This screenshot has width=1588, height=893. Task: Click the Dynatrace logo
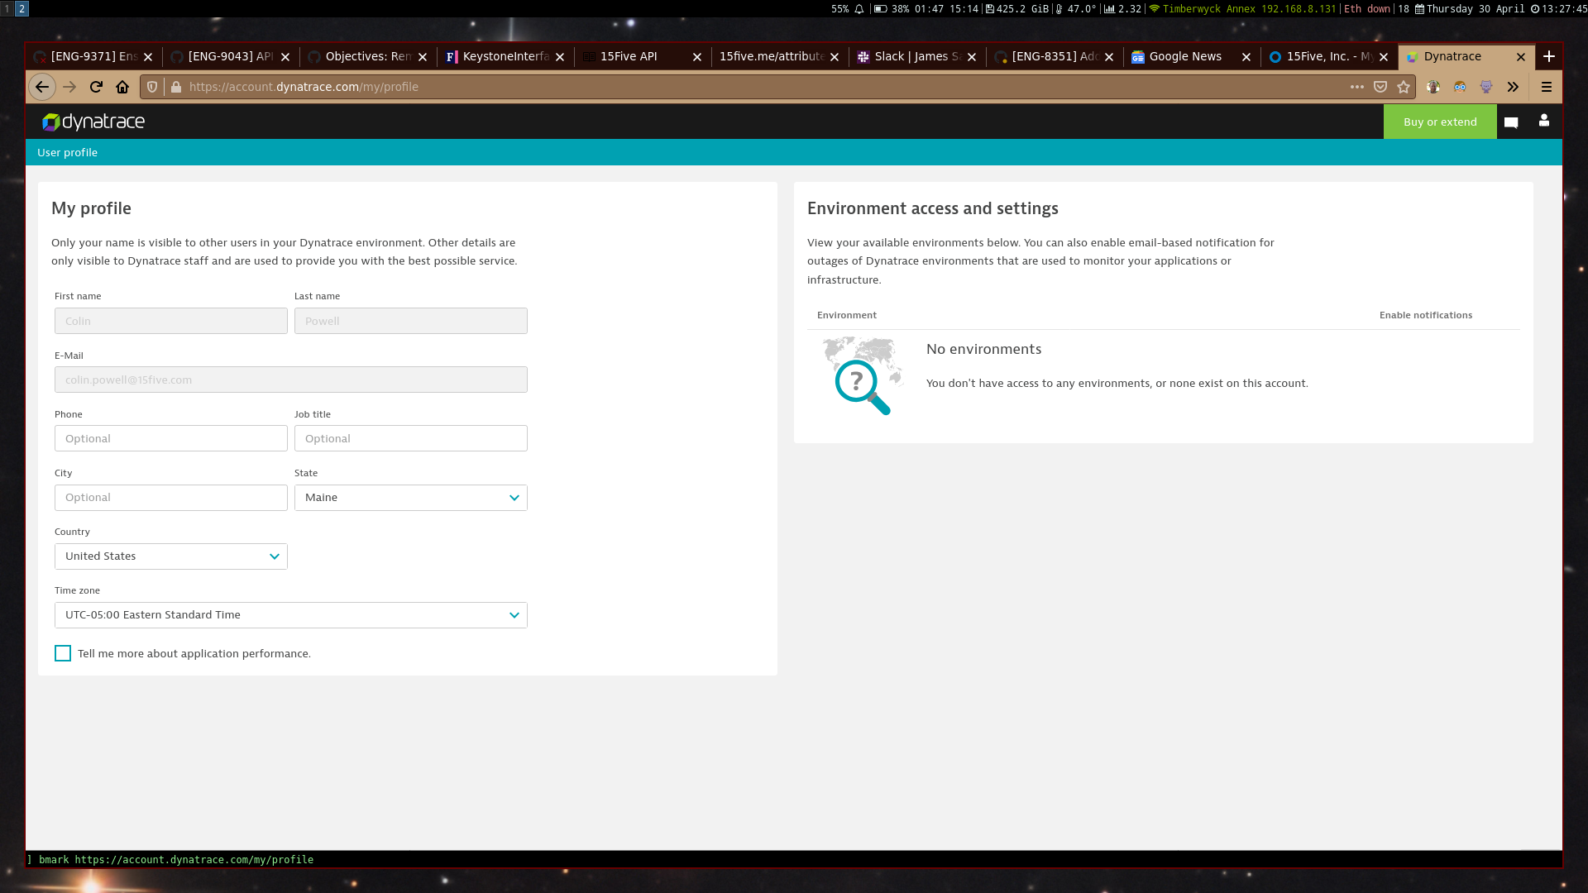(x=93, y=122)
